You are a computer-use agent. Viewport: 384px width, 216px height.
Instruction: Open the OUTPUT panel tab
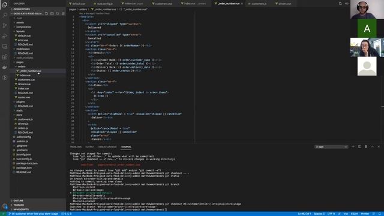[89, 146]
